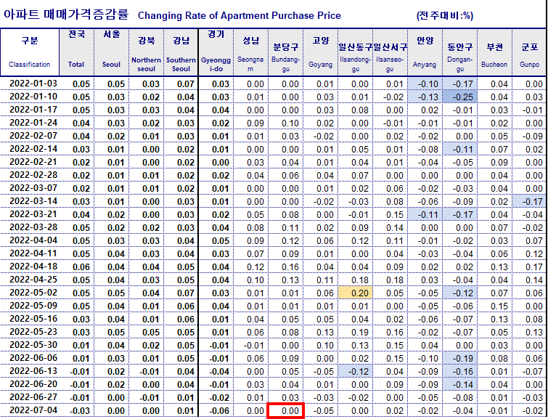Select the 2022-03-21 date cell

pos(33,214)
